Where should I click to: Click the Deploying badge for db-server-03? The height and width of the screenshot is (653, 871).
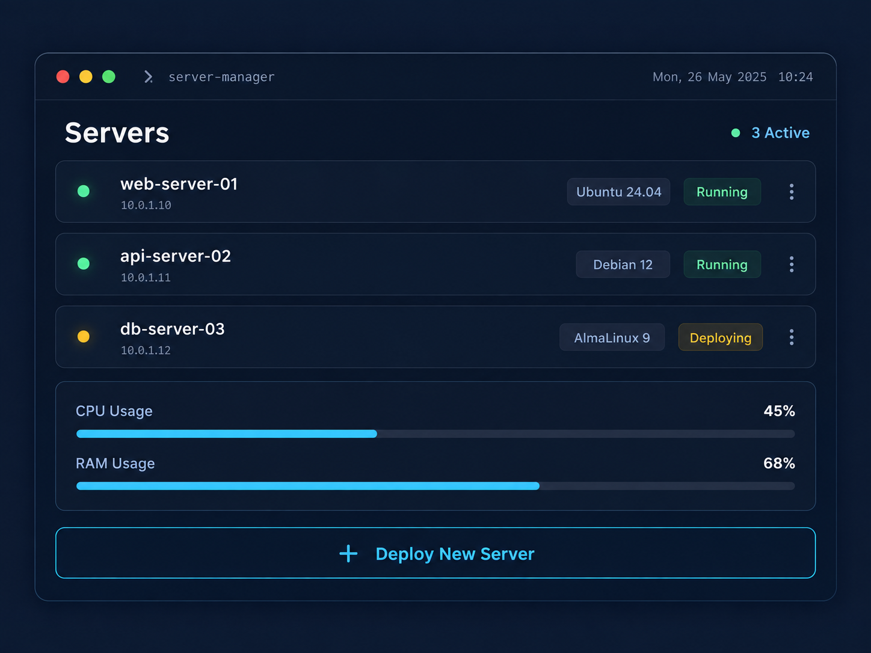[x=721, y=337]
